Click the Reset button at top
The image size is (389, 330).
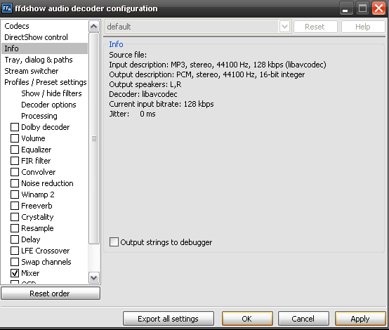[315, 27]
